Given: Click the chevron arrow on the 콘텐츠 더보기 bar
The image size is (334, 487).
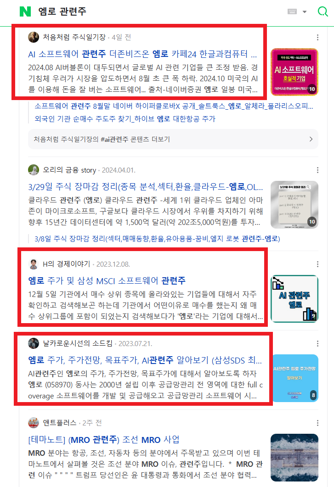Looking at the screenshot, I should (x=311, y=139).
